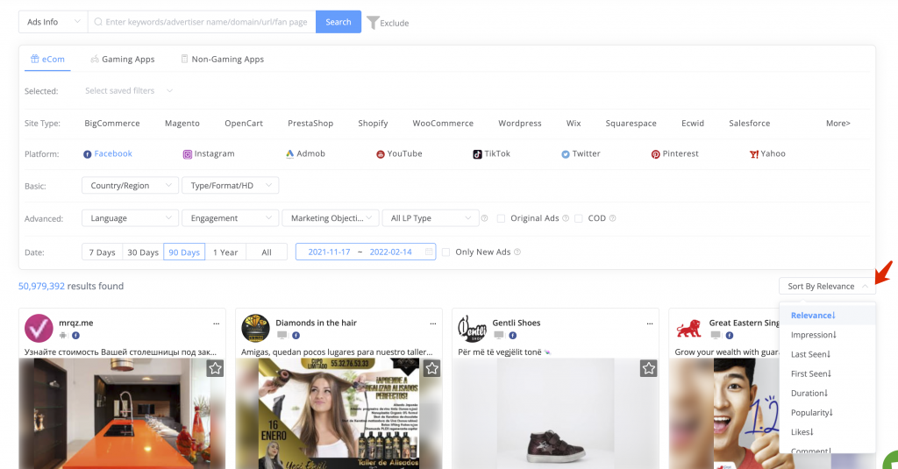Filter by WooCommerce site type
898x469 pixels.
(x=443, y=123)
